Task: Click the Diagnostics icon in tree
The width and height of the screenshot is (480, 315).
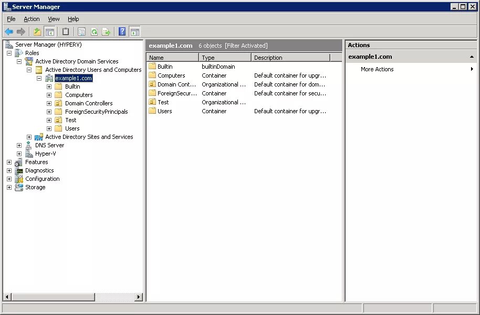Action: 19,171
